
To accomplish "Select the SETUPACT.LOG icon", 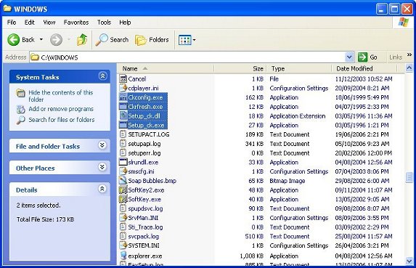I will tap(123, 134).
